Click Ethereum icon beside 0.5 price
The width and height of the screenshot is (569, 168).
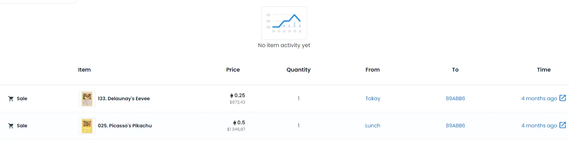point(234,122)
